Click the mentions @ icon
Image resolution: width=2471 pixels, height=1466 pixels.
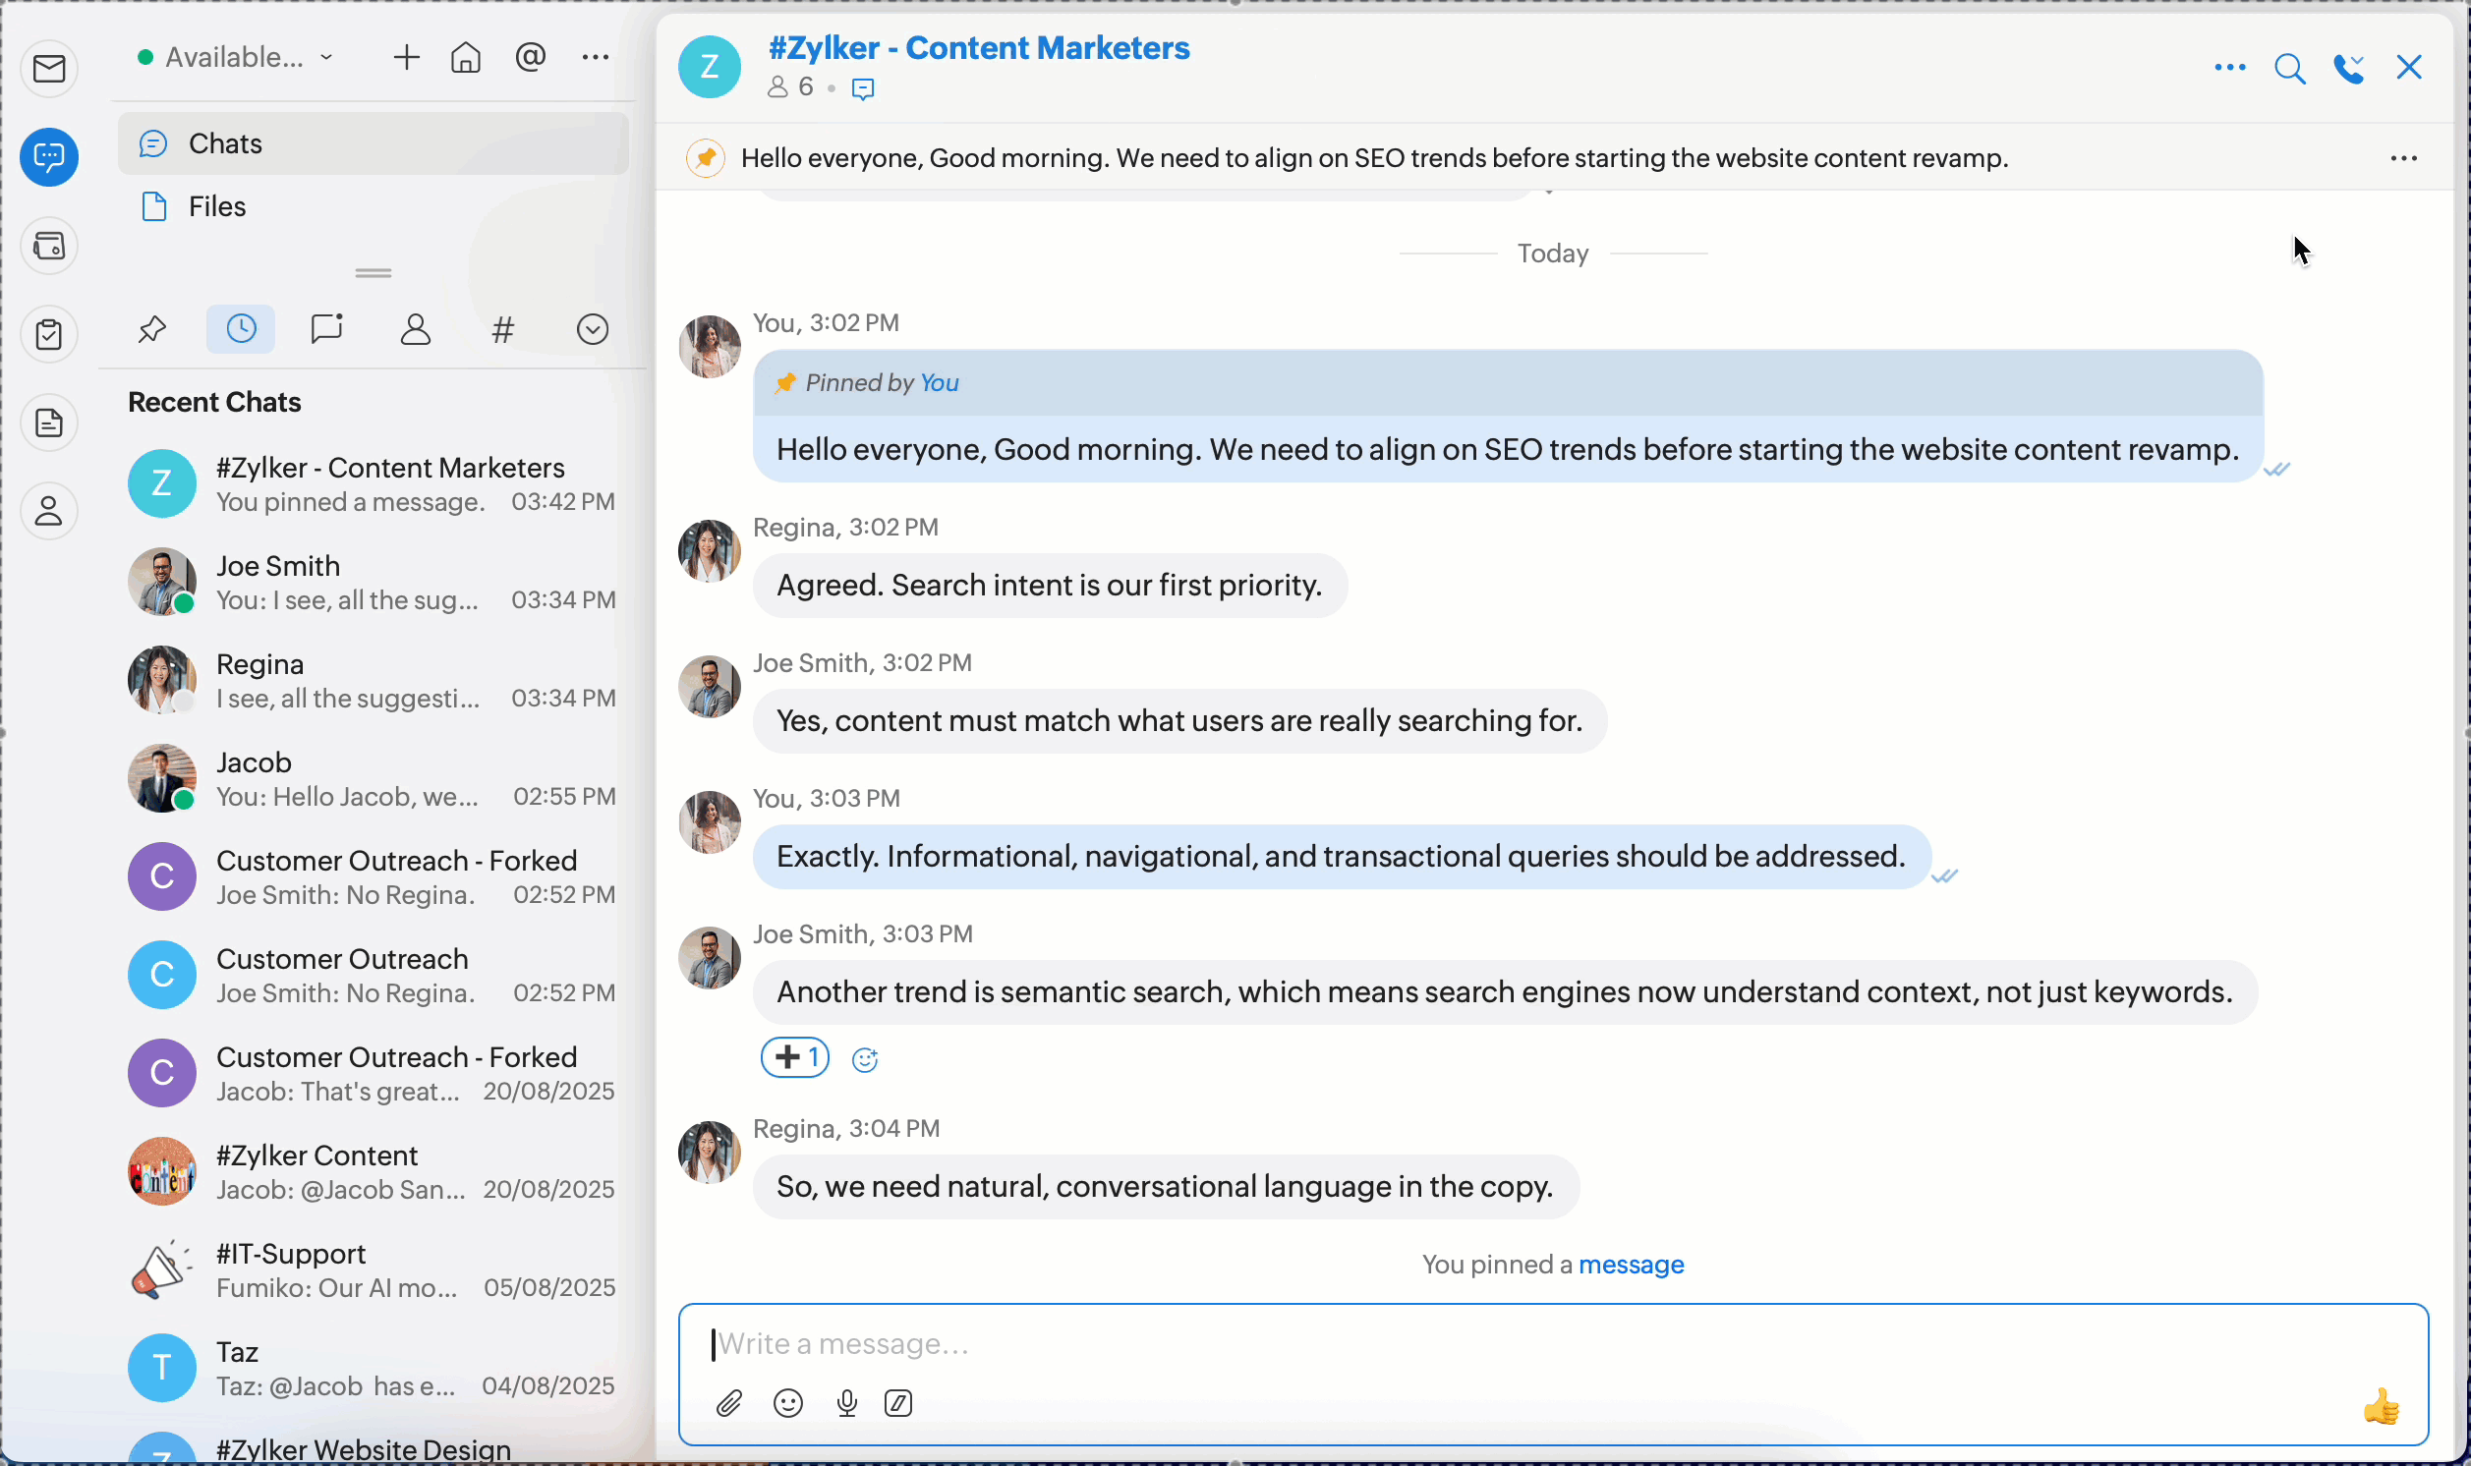(531, 57)
